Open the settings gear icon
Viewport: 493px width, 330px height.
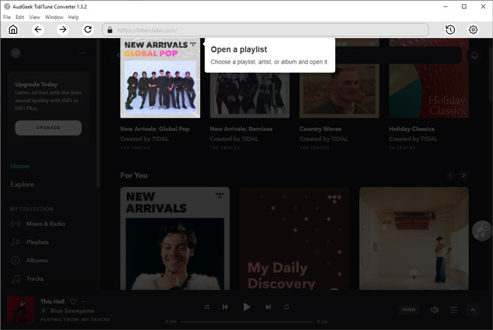pyautogui.click(x=473, y=30)
